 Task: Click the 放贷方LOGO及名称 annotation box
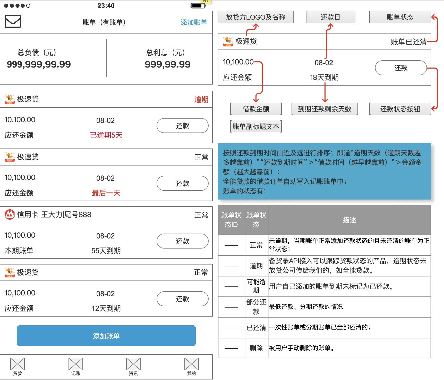pyautogui.click(x=256, y=17)
